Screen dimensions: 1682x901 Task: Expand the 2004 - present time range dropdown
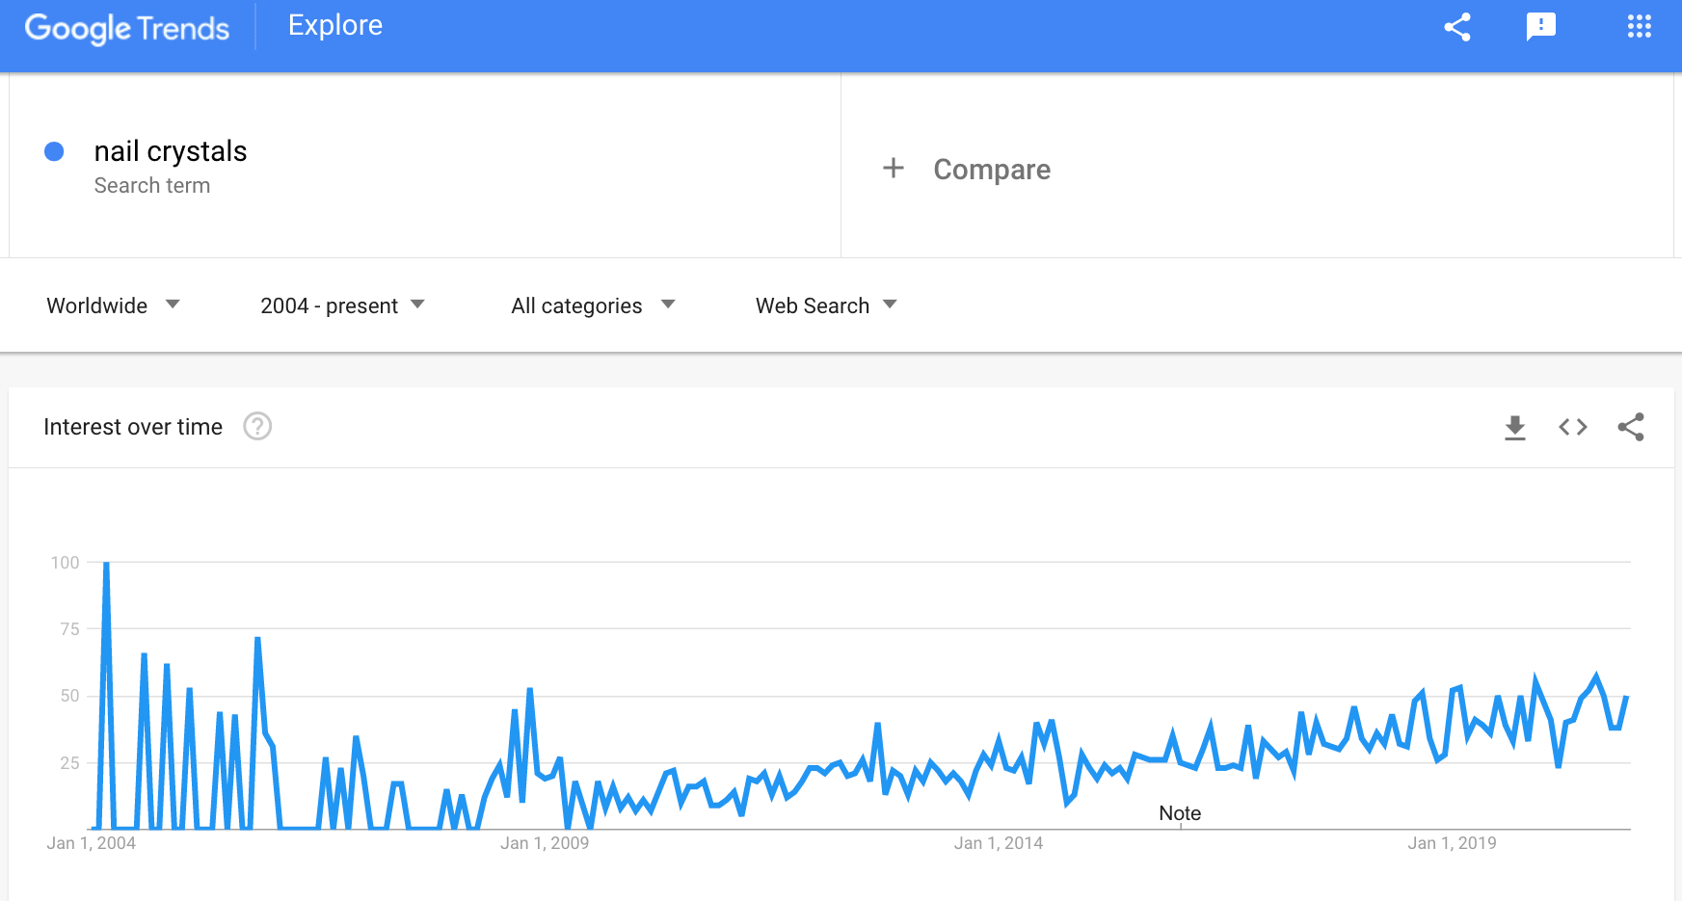click(342, 305)
